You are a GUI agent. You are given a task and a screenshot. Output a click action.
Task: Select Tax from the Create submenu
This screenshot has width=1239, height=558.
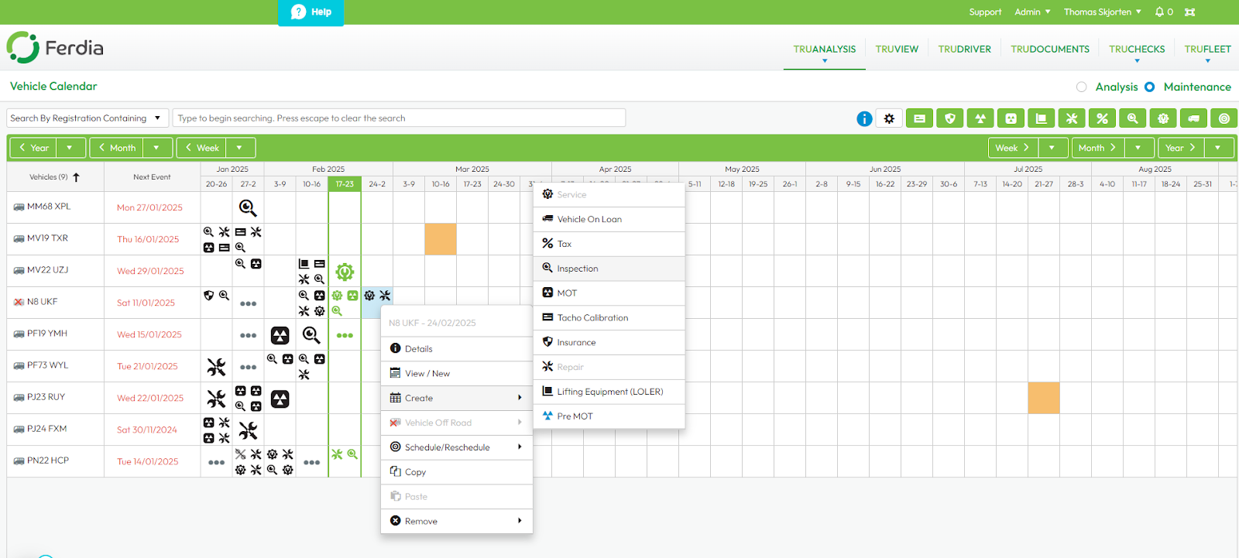coord(609,244)
